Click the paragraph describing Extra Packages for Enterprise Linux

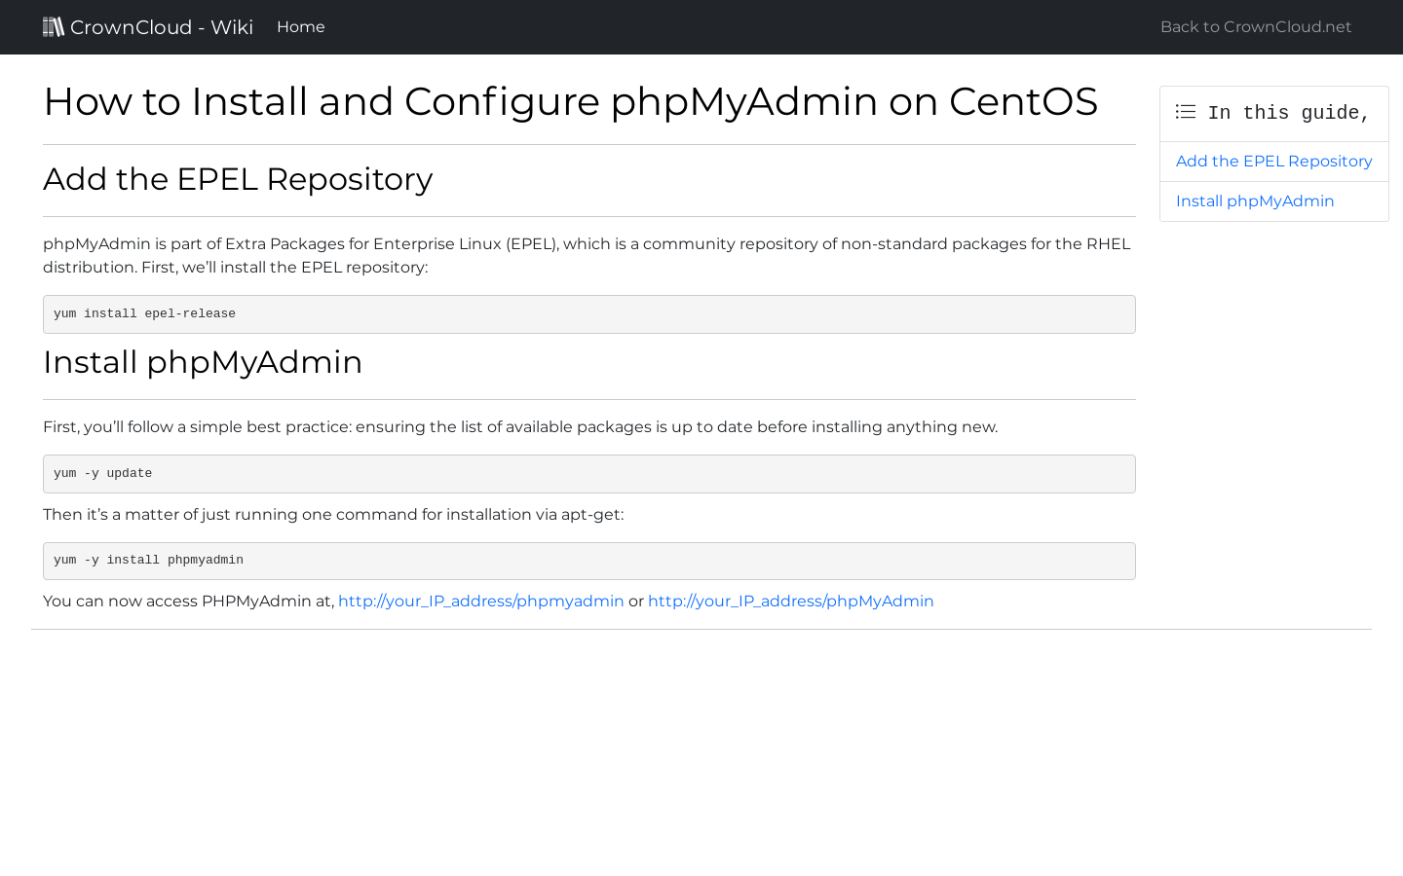588,256
